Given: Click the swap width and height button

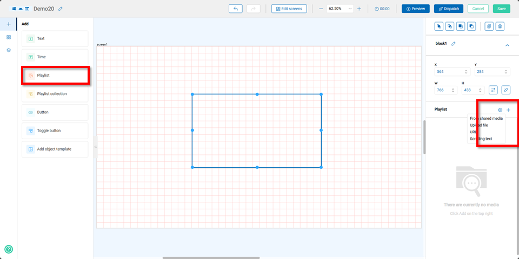Looking at the screenshot, I should click(493, 90).
